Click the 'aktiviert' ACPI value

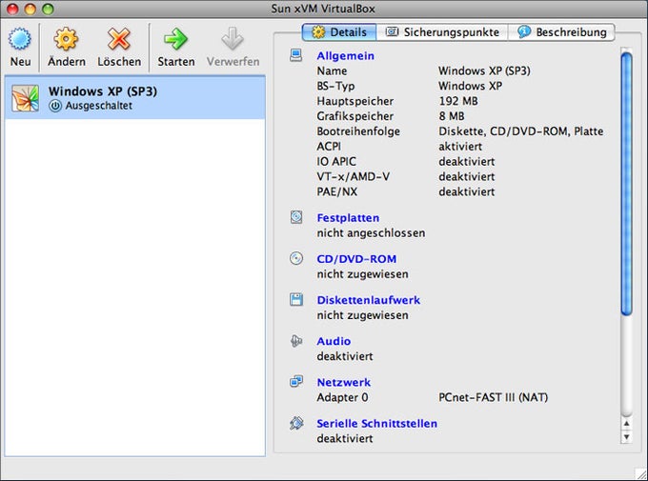tap(460, 147)
